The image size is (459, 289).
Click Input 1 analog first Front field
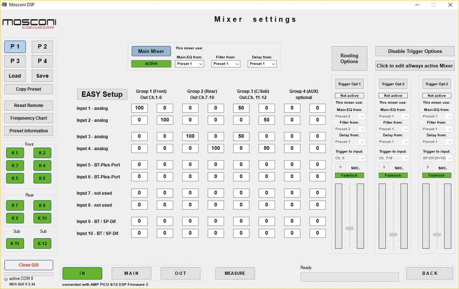click(x=139, y=108)
